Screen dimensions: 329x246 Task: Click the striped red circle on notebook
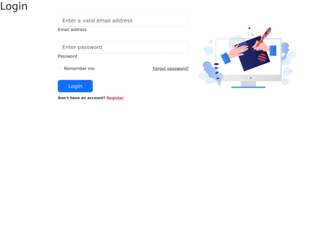[262, 58]
